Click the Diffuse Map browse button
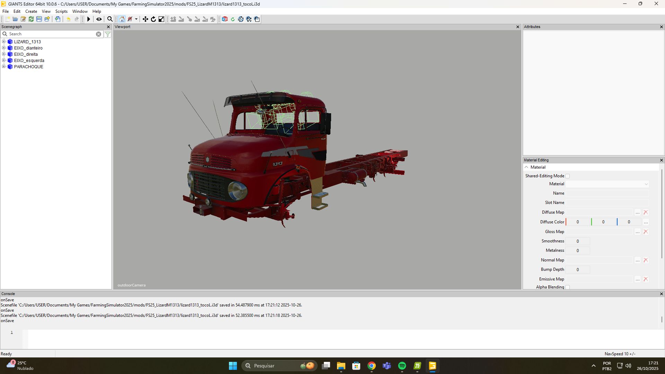Screen dimensions: 665x374 tap(638, 212)
